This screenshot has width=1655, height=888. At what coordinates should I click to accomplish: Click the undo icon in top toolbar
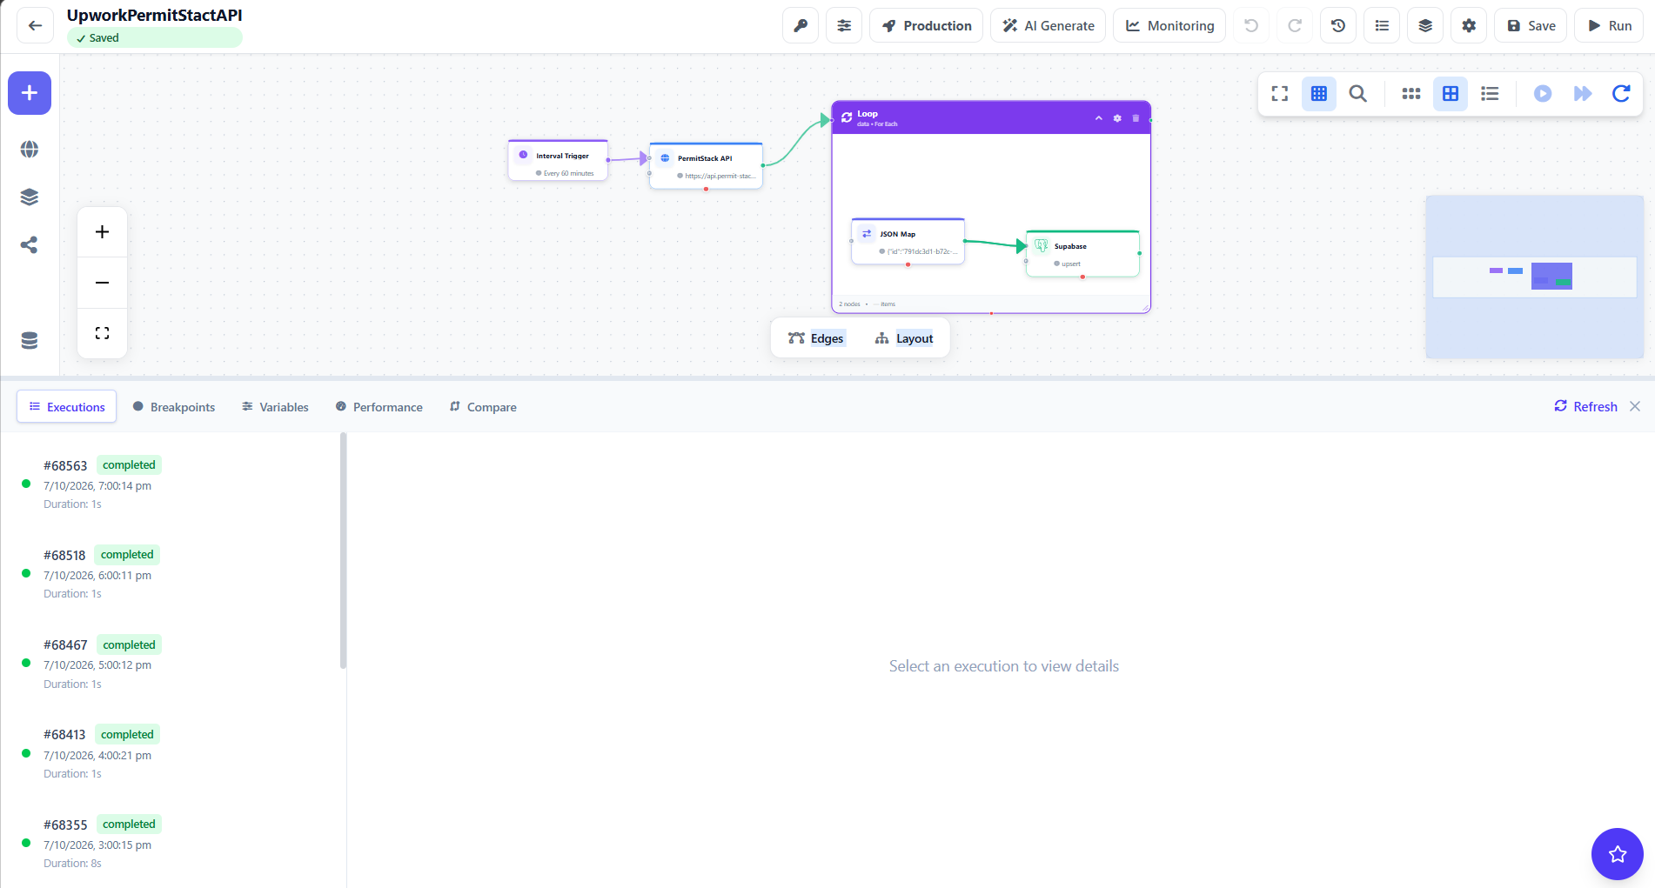1251,26
